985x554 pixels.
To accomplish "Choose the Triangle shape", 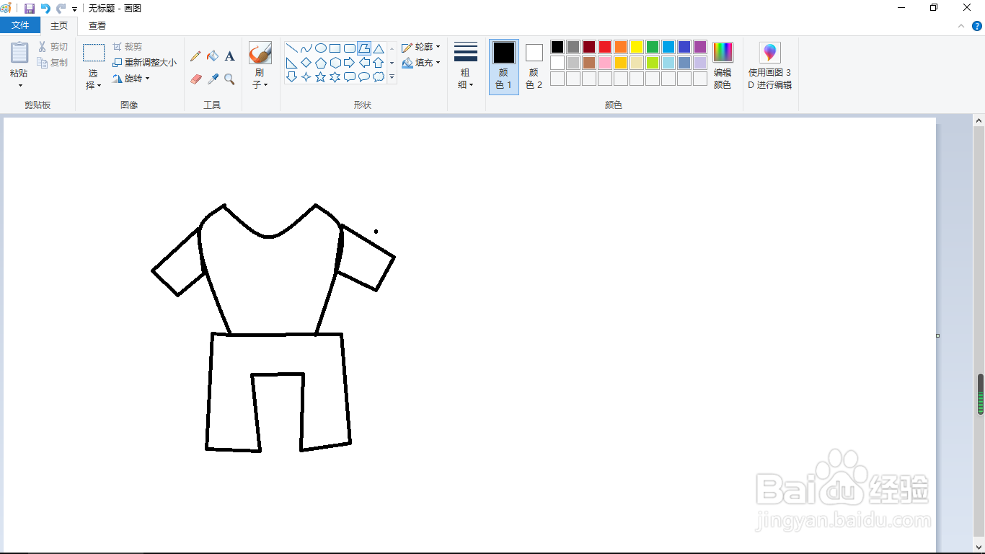I will pyautogui.click(x=379, y=48).
